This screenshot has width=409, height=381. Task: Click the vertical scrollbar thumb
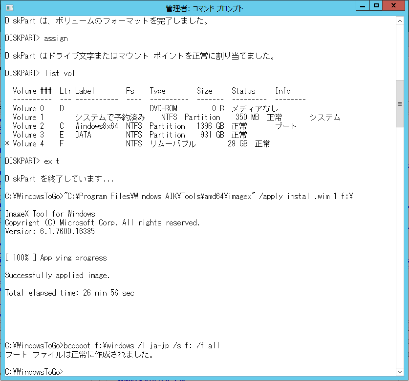point(400,104)
